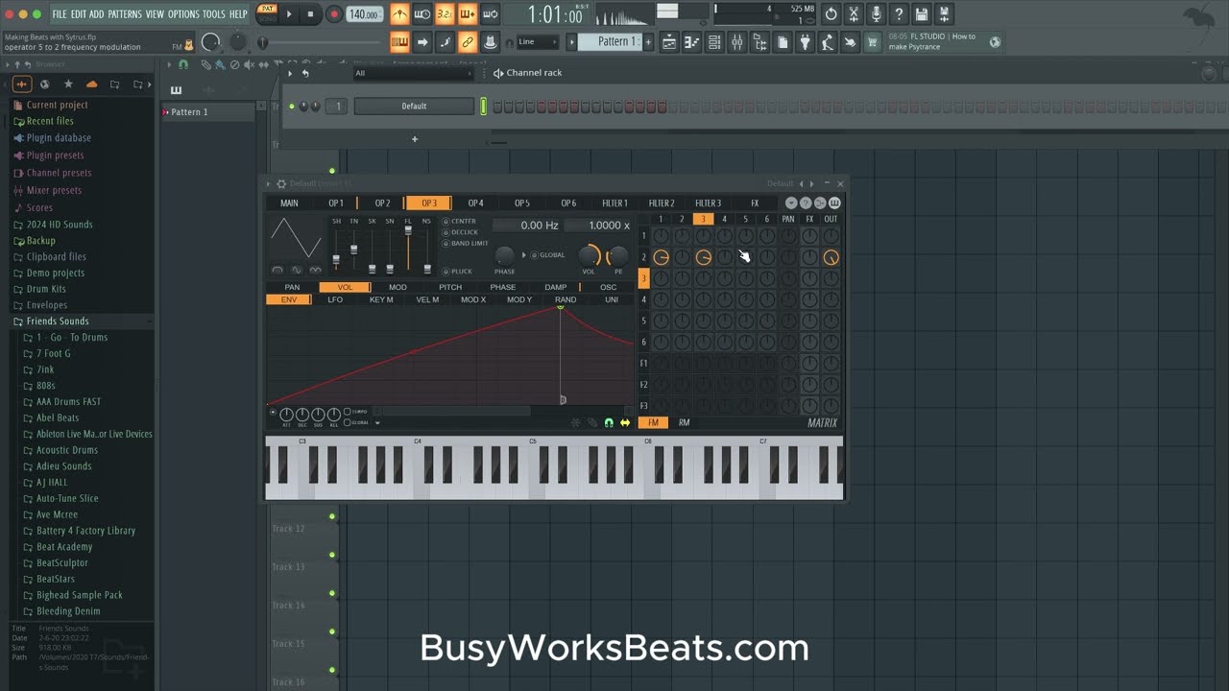Click the render audio microphone icon
Screen dimensions: 1229x691
pyautogui.click(x=876, y=14)
